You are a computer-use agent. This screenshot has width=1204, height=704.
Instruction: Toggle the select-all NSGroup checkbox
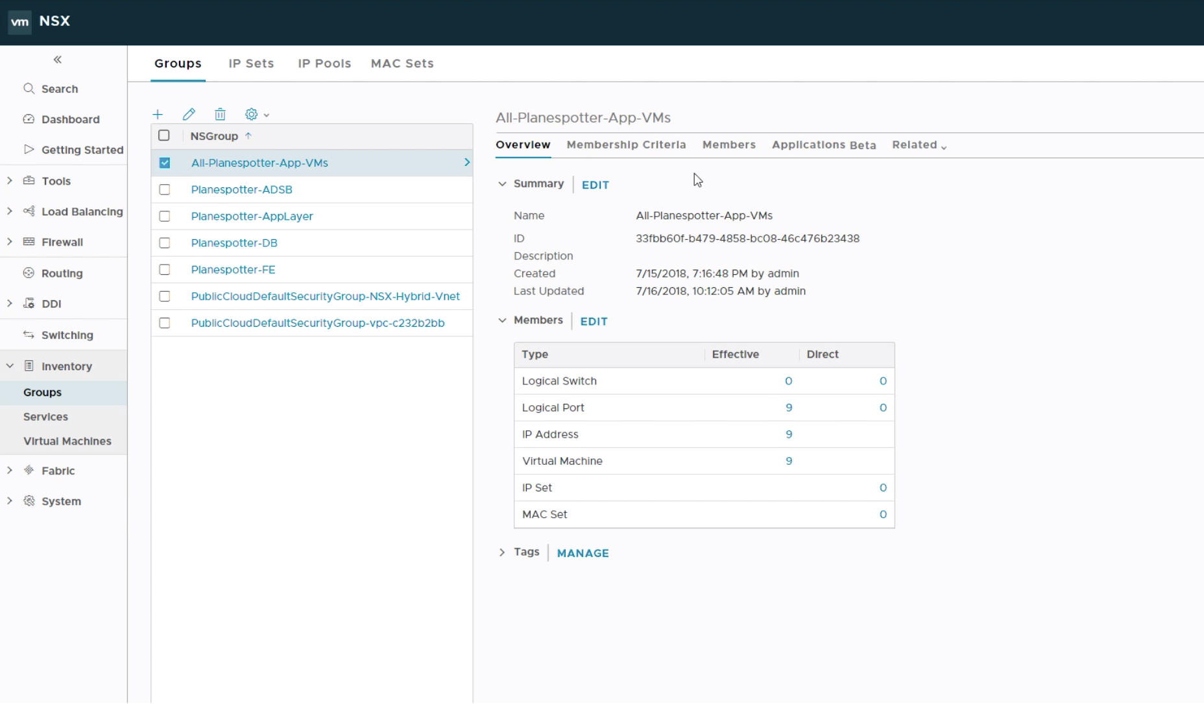164,135
